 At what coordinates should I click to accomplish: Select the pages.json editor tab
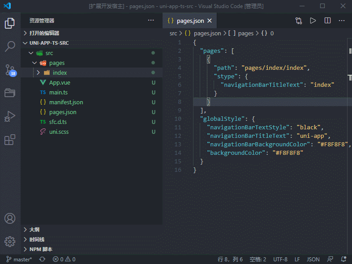pyautogui.click(x=190, y=21)
